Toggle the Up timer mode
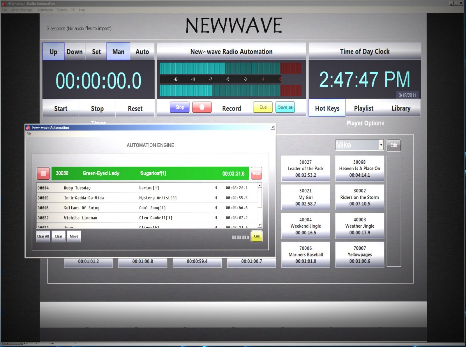The height and width of the screenshot is (347, 466). tap(53, 52)
